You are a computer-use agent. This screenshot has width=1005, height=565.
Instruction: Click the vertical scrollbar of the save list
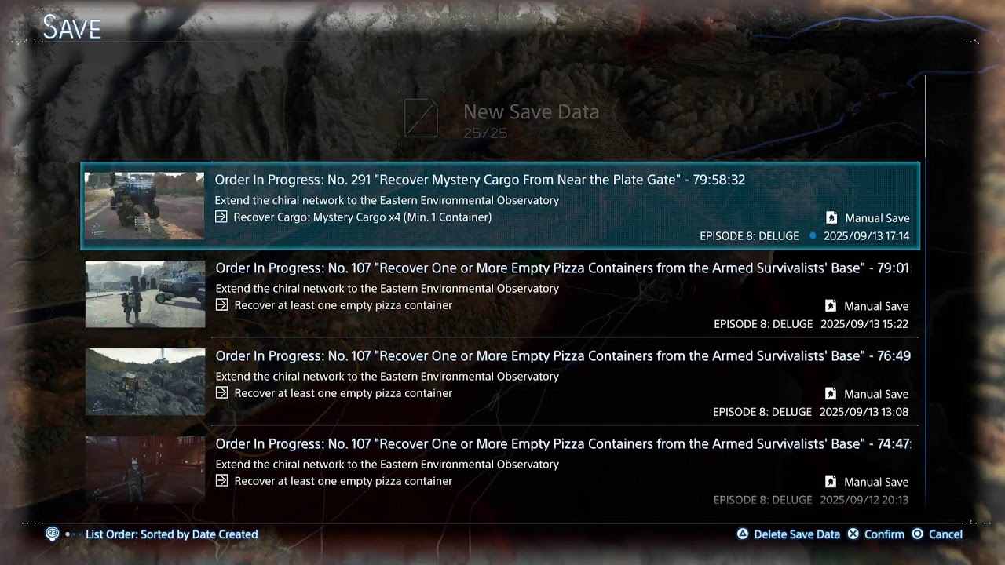(x=926, y=116)
